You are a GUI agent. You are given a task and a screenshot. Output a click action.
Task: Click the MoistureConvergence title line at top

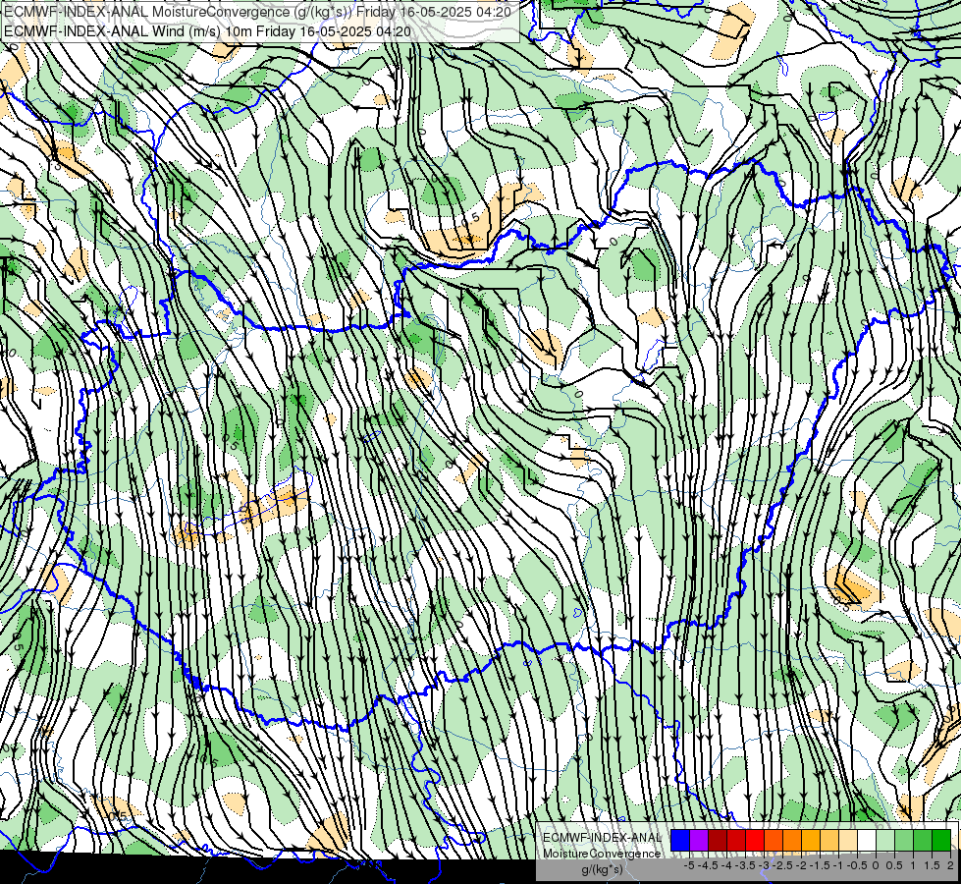tap(257, 11)
